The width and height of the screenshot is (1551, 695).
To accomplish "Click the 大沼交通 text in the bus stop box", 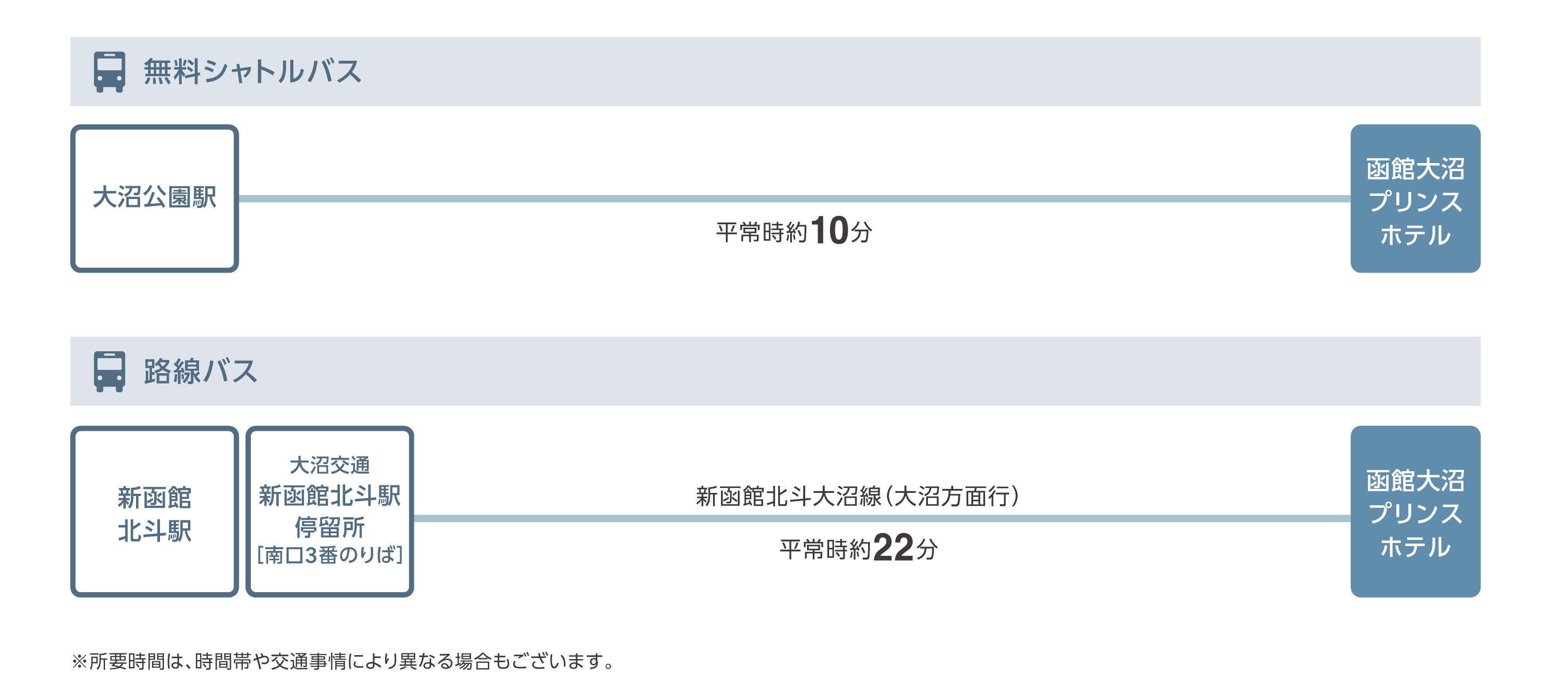I will pyautogui.click(x=329, y=465).
